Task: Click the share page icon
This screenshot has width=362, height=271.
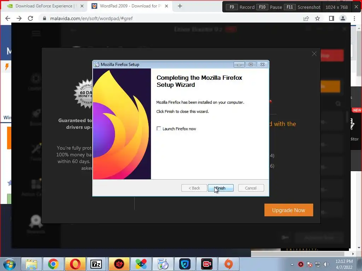Action: 306,18
